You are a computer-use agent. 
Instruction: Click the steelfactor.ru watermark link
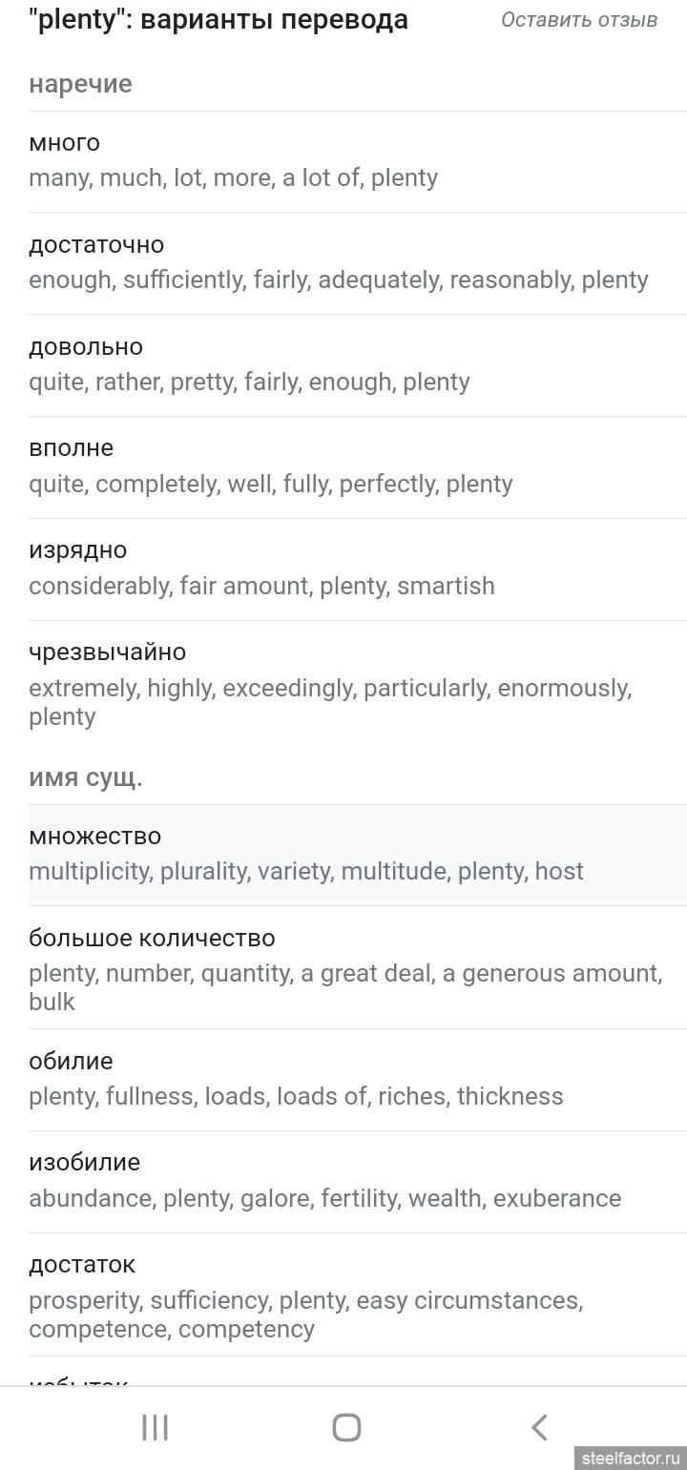click(x=631, y=1459)
